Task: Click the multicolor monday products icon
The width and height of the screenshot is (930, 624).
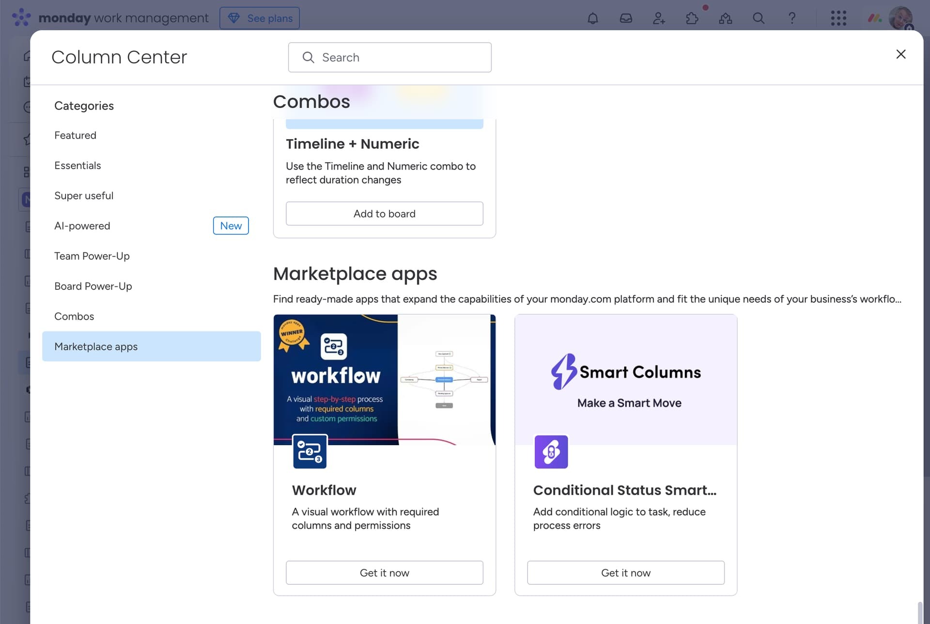Action: (875, 18)
